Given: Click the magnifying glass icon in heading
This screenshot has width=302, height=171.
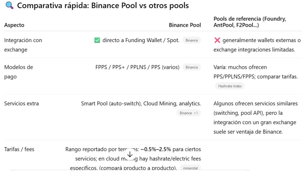Looking at the screenshot, I should (x=9, y=6).
